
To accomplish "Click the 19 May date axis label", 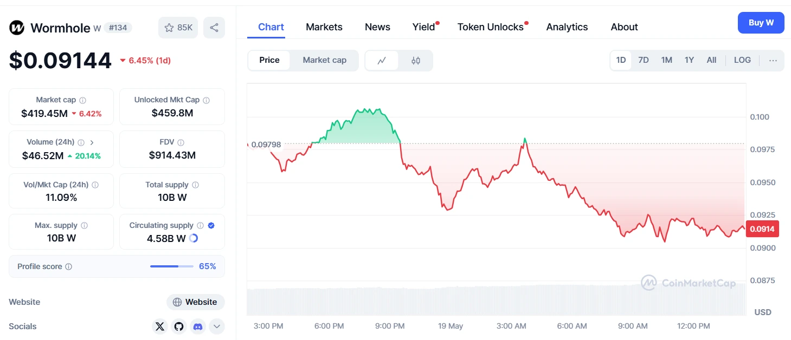I will [x=451, y=326].
